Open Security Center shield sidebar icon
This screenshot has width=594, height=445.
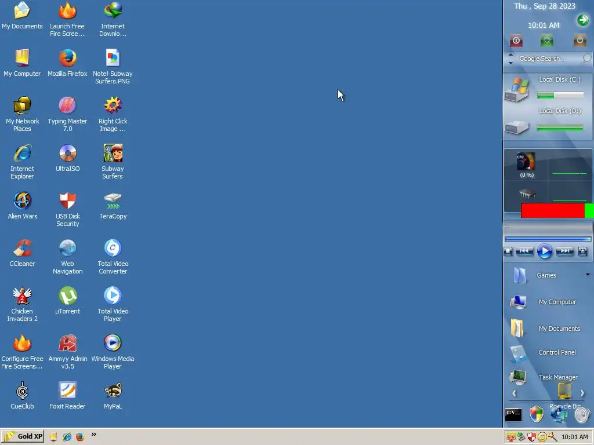tap(536, 414)
